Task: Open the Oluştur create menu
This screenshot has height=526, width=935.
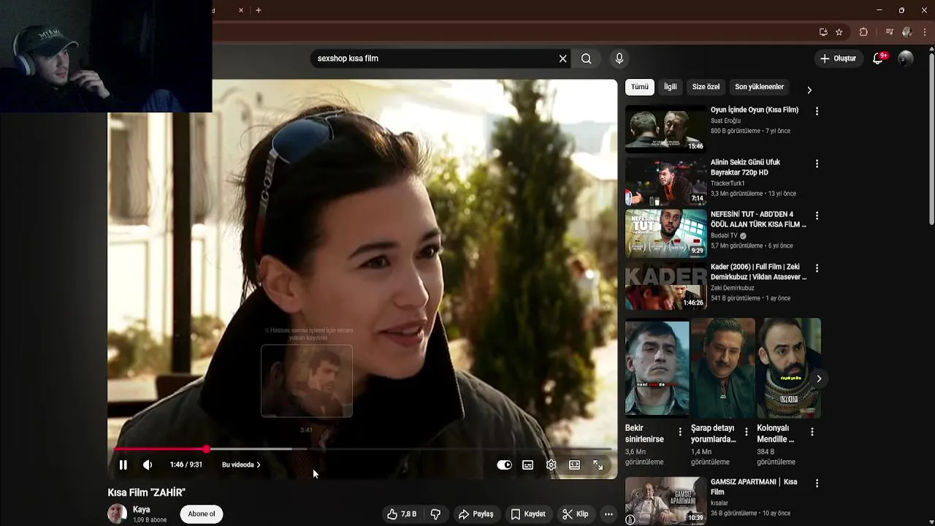Action: point(838,58)
